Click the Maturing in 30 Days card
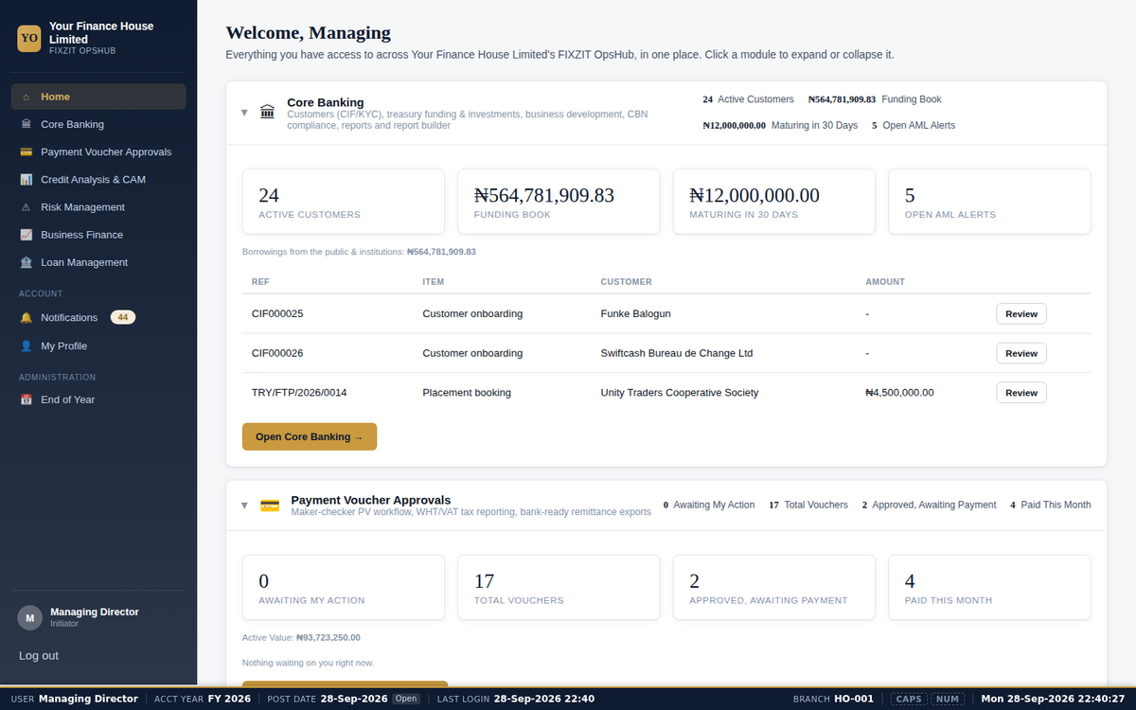This screenshot has width=1136, height=710. [x=774, y=202]
